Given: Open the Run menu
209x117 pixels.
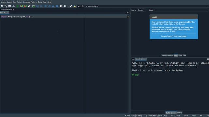Looking at the screenshot, I should (14, 2).
